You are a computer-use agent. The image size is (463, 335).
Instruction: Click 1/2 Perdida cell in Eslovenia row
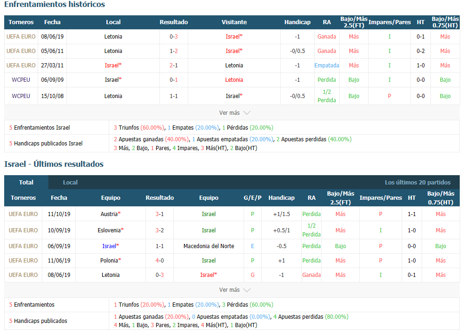coord(311,230)
